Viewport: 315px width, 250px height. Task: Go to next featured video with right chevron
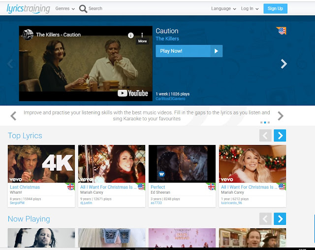coord(283,64)
